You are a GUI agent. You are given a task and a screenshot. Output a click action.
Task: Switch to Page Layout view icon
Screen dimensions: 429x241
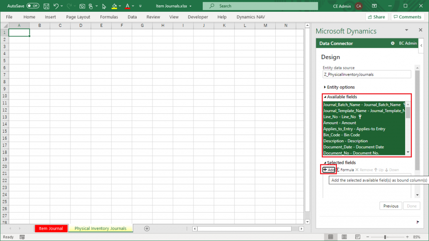pyautogui.click(x=344, y=237)
